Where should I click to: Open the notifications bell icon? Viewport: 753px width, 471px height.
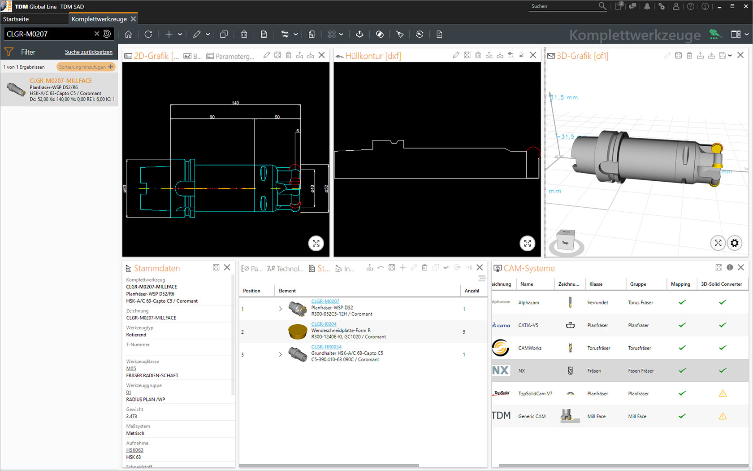(x=647, y=6)
